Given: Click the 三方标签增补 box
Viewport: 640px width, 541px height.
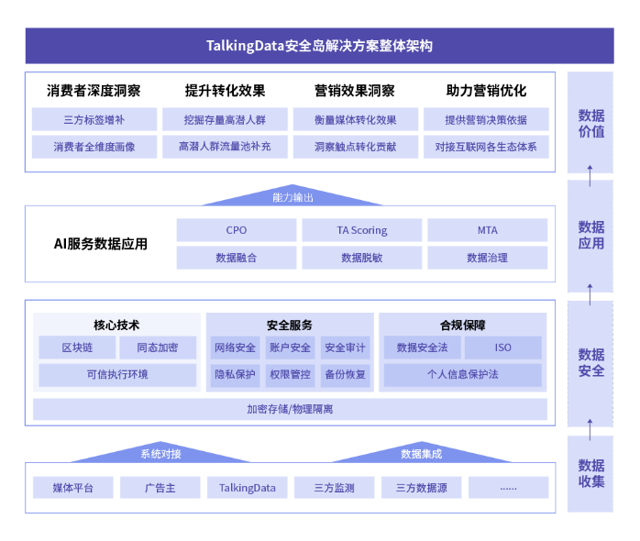Looking at the screenshot, I should pyautogui.click(x=94, y=119).
